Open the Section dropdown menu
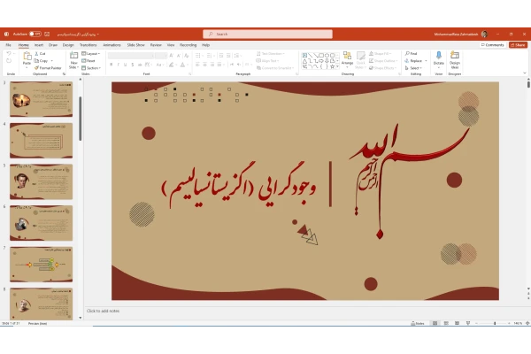531x354 pixels. point(93,67)
